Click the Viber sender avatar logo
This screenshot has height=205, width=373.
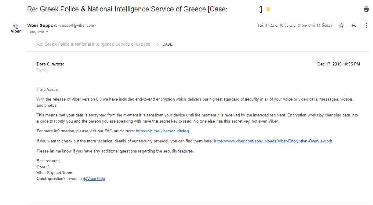point(16,28)
